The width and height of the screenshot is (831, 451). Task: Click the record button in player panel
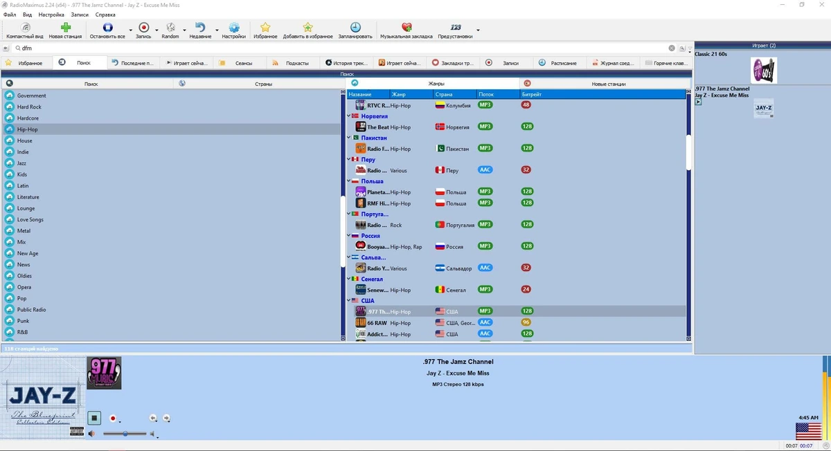click(113, 418)
